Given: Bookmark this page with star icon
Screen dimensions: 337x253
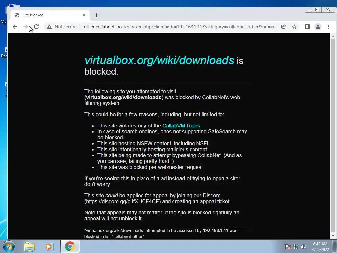Looking at the screenshot, I should point(294,27).
